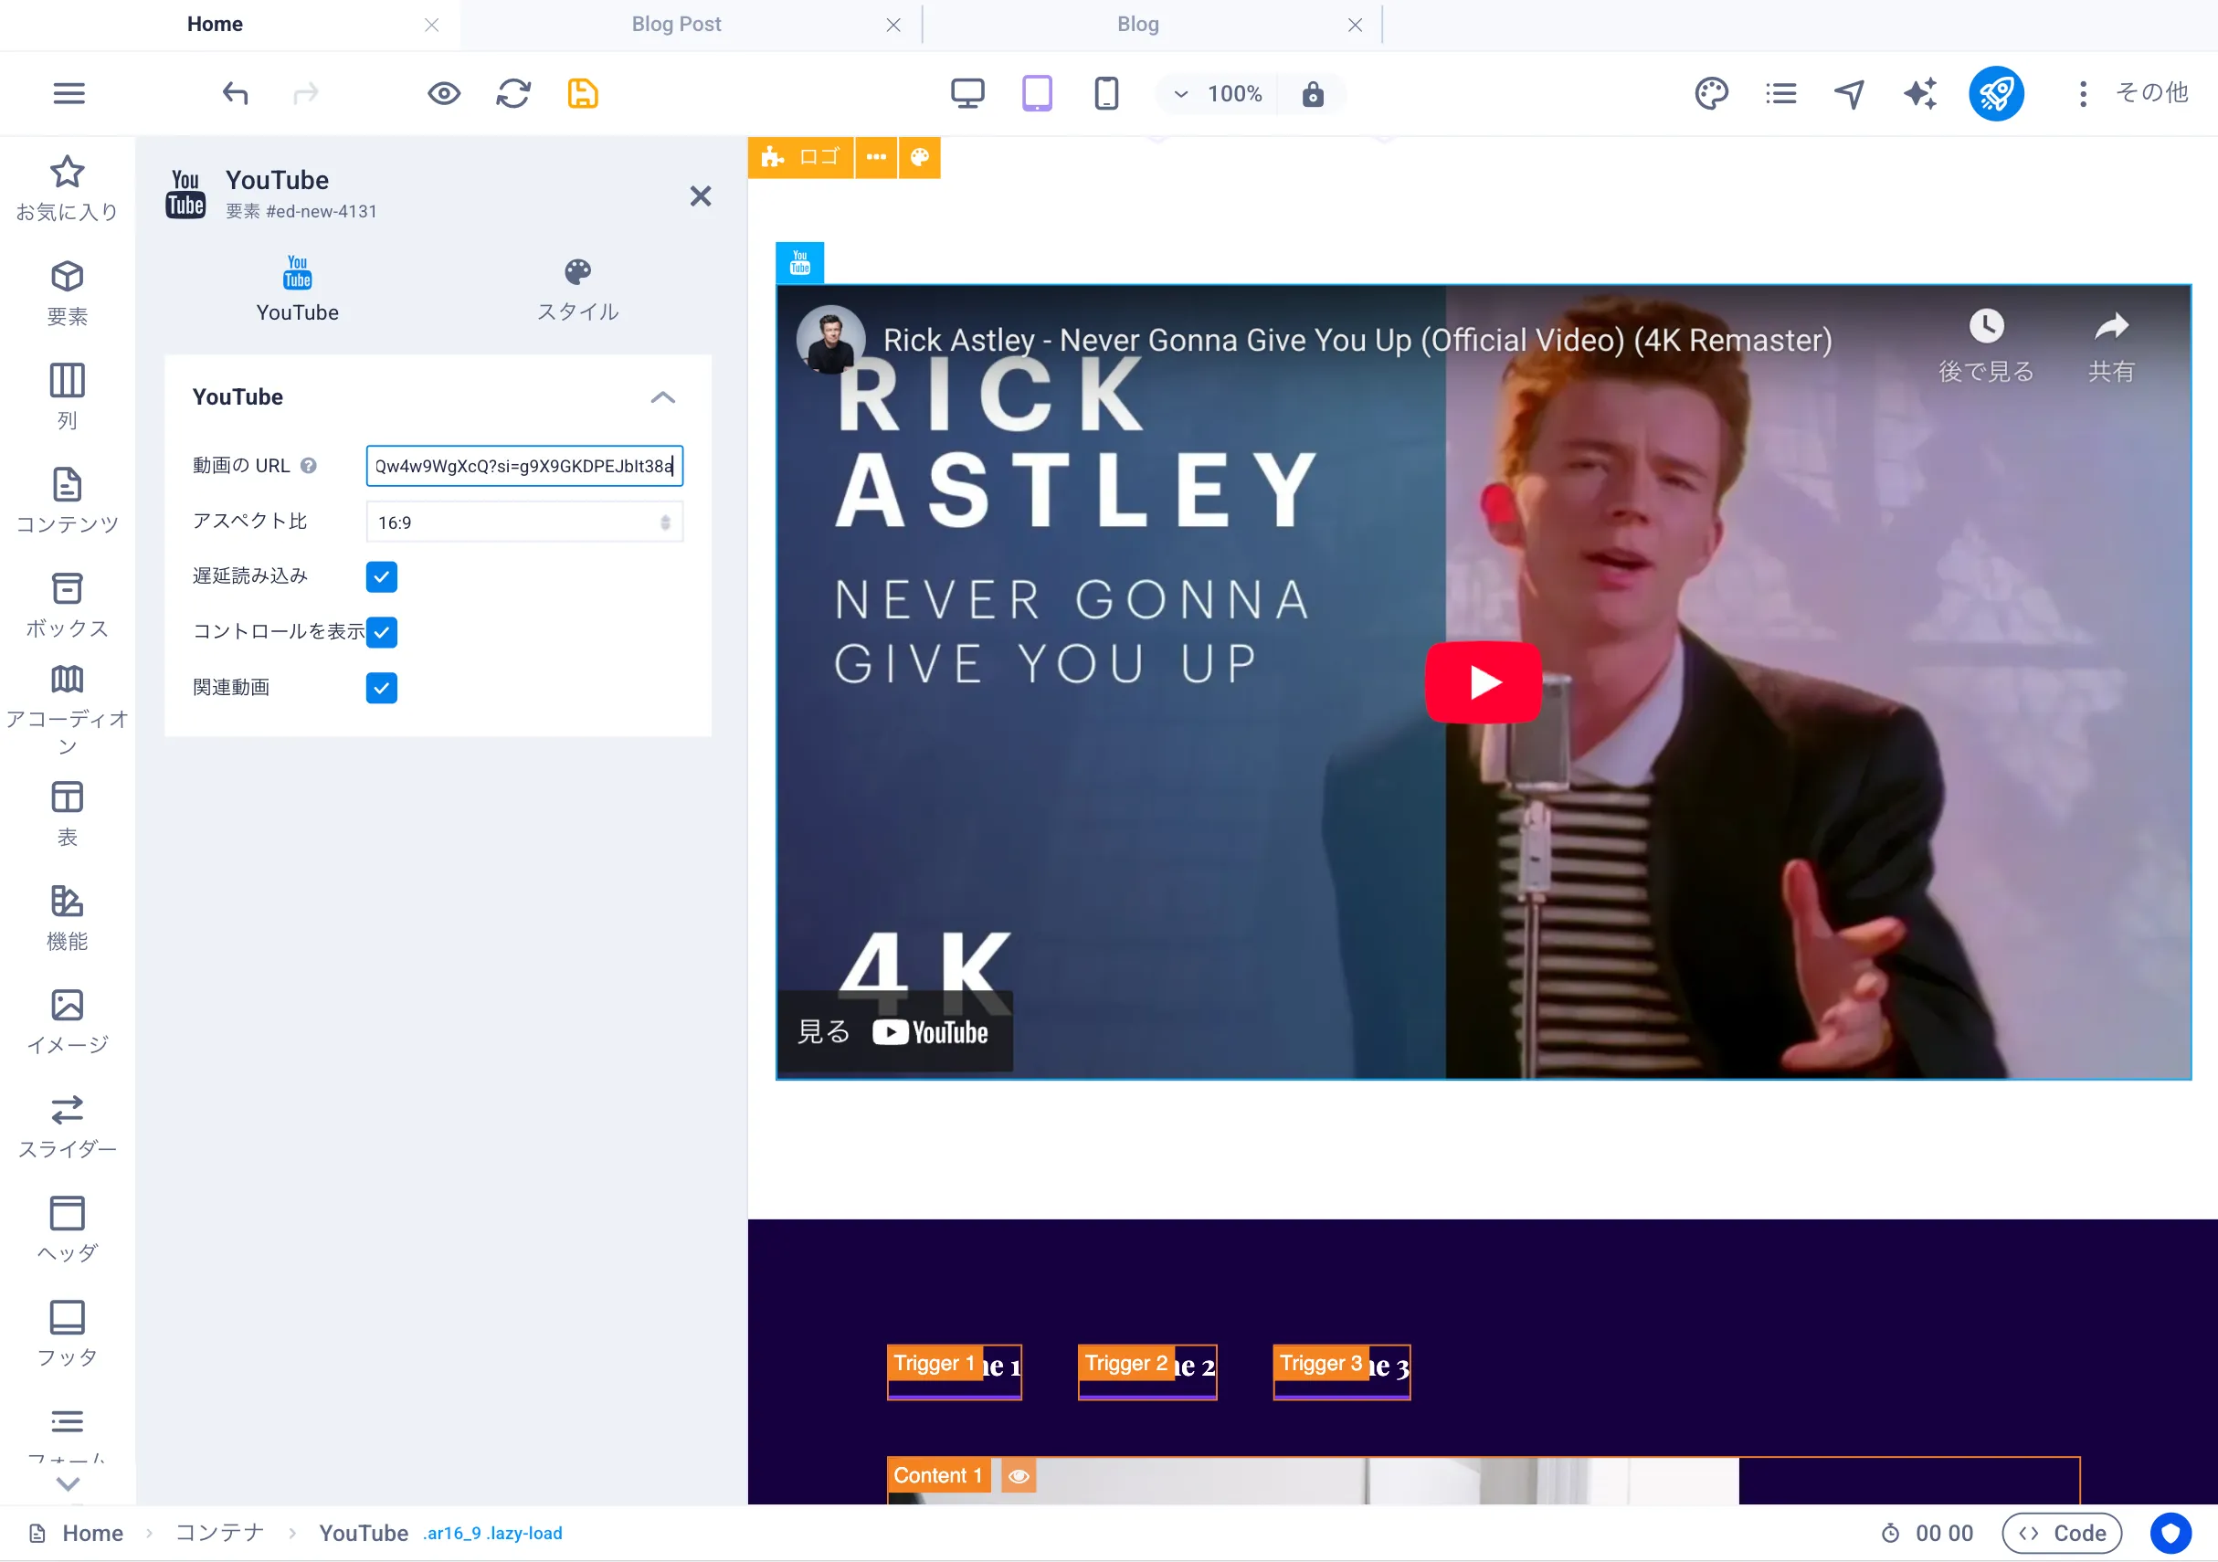This screenshot has width=2218, height=1562.
Task: Open スライダー category in sidebar
Action: tap(67, 1125)
